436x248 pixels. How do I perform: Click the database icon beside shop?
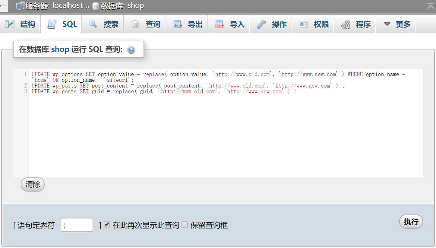[95, 5]
